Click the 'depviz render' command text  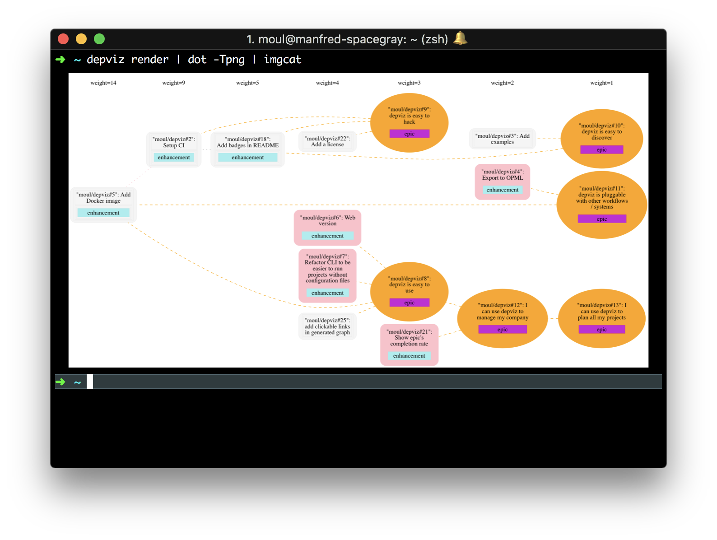pos(128,60)
